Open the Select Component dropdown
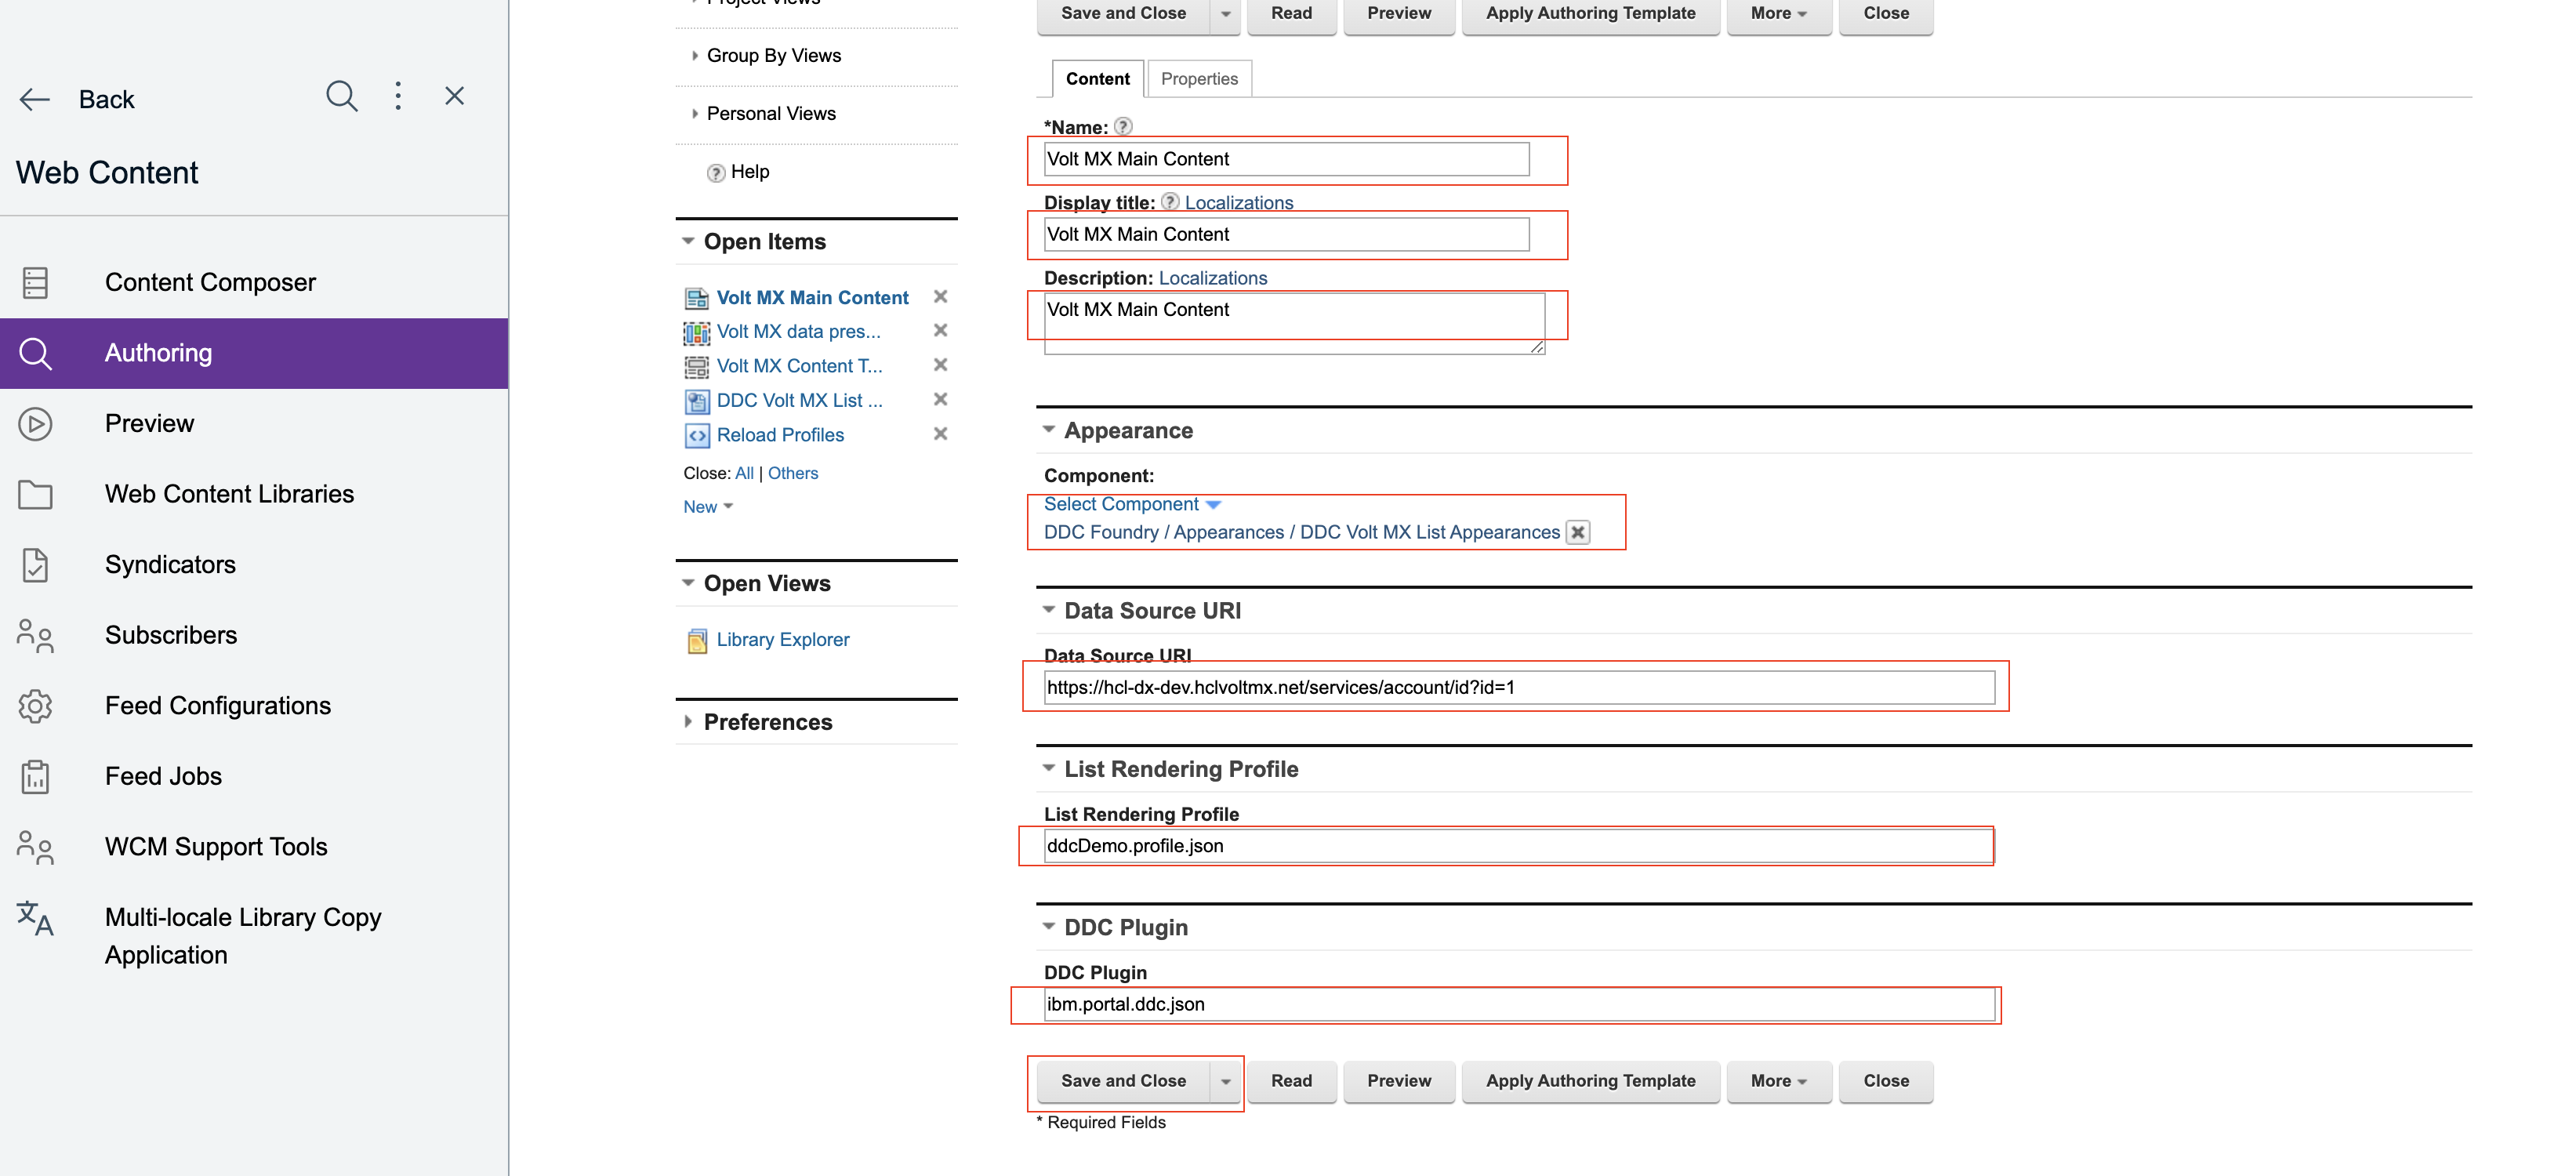The height and width of the screenshot is (1176, 2576). point(1131,505)
